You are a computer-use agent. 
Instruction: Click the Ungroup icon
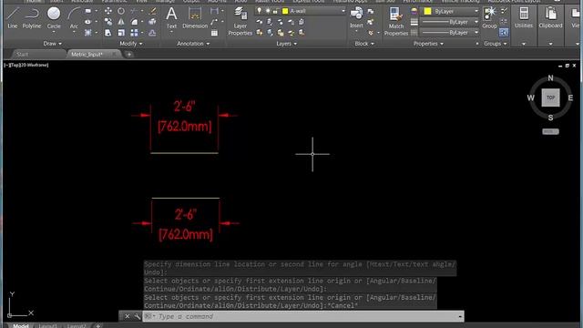tap(504, 11)
